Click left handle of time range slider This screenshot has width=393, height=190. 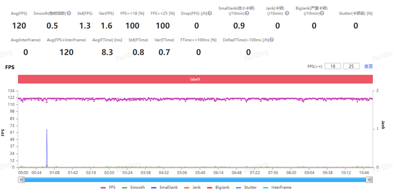(x=21, y=179)
